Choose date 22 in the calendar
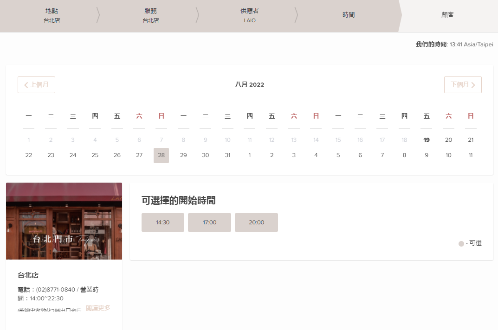 tap(29, 155)
